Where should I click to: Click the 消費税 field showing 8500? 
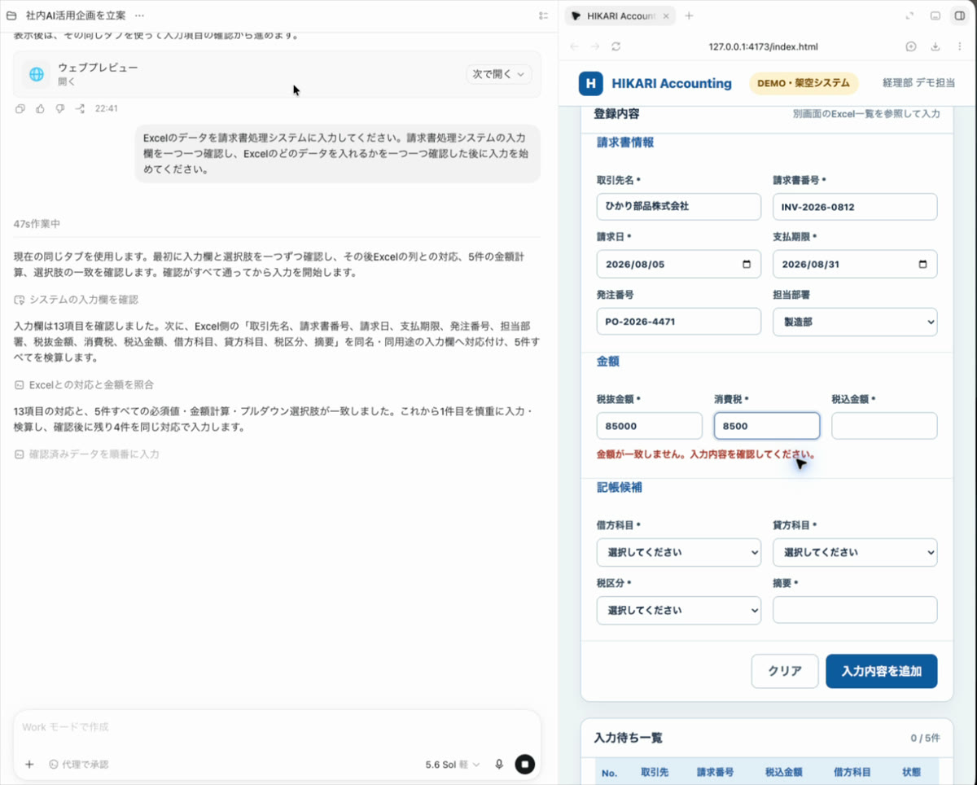pos(767,426)
